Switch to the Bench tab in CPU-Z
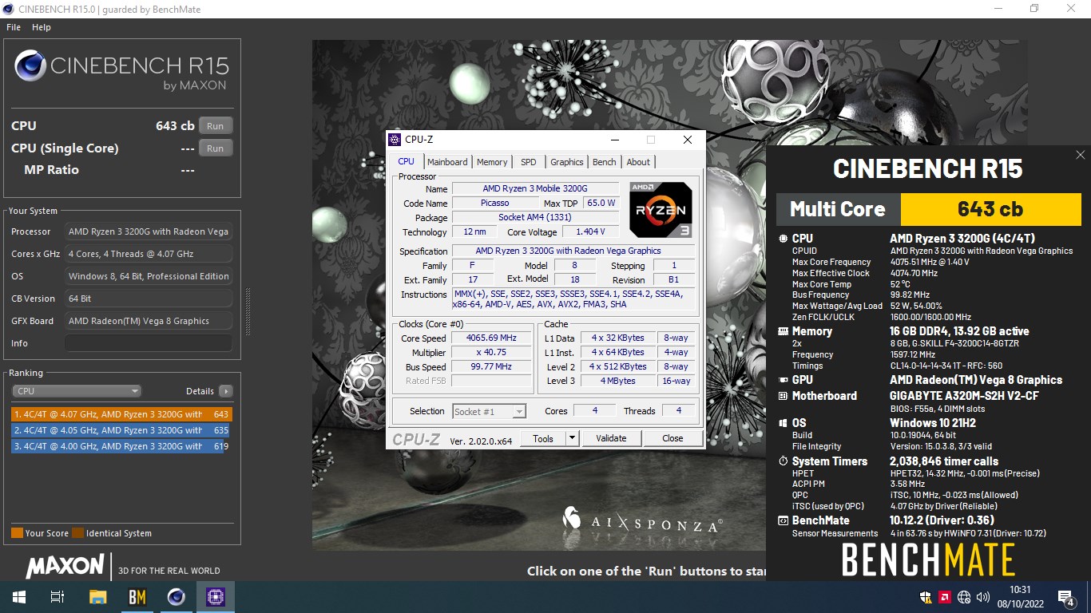 tap(605, 162)
